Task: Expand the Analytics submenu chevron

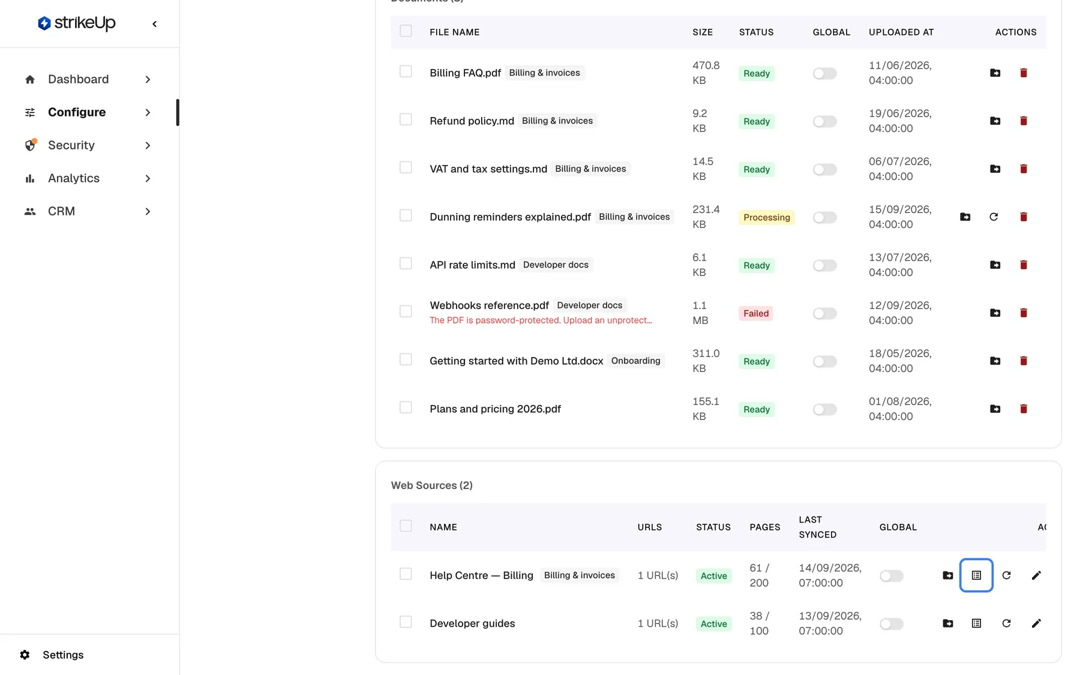Action: [148, 179]
